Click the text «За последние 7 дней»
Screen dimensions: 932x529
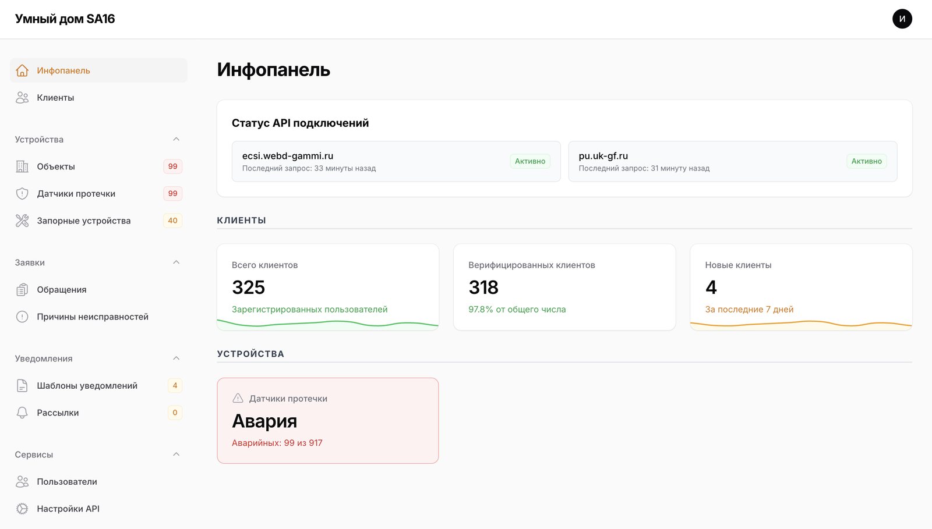[x=749, y=310]
